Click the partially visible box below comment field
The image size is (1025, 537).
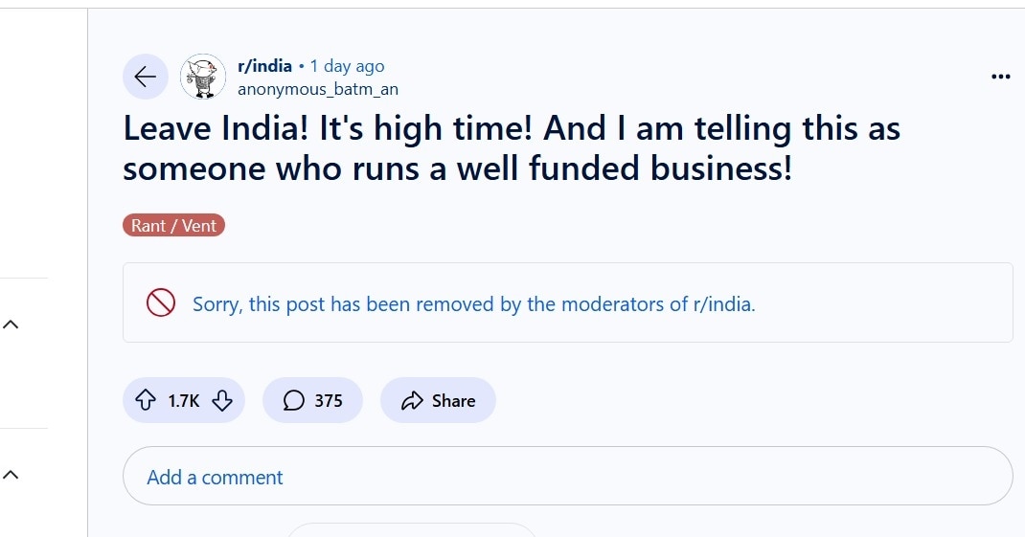[412, 529]
